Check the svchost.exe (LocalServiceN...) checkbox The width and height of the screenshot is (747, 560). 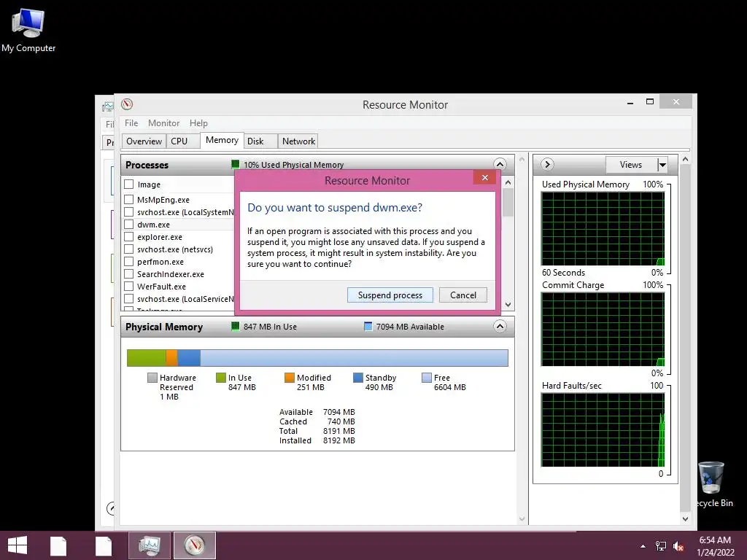click(128, 298)
